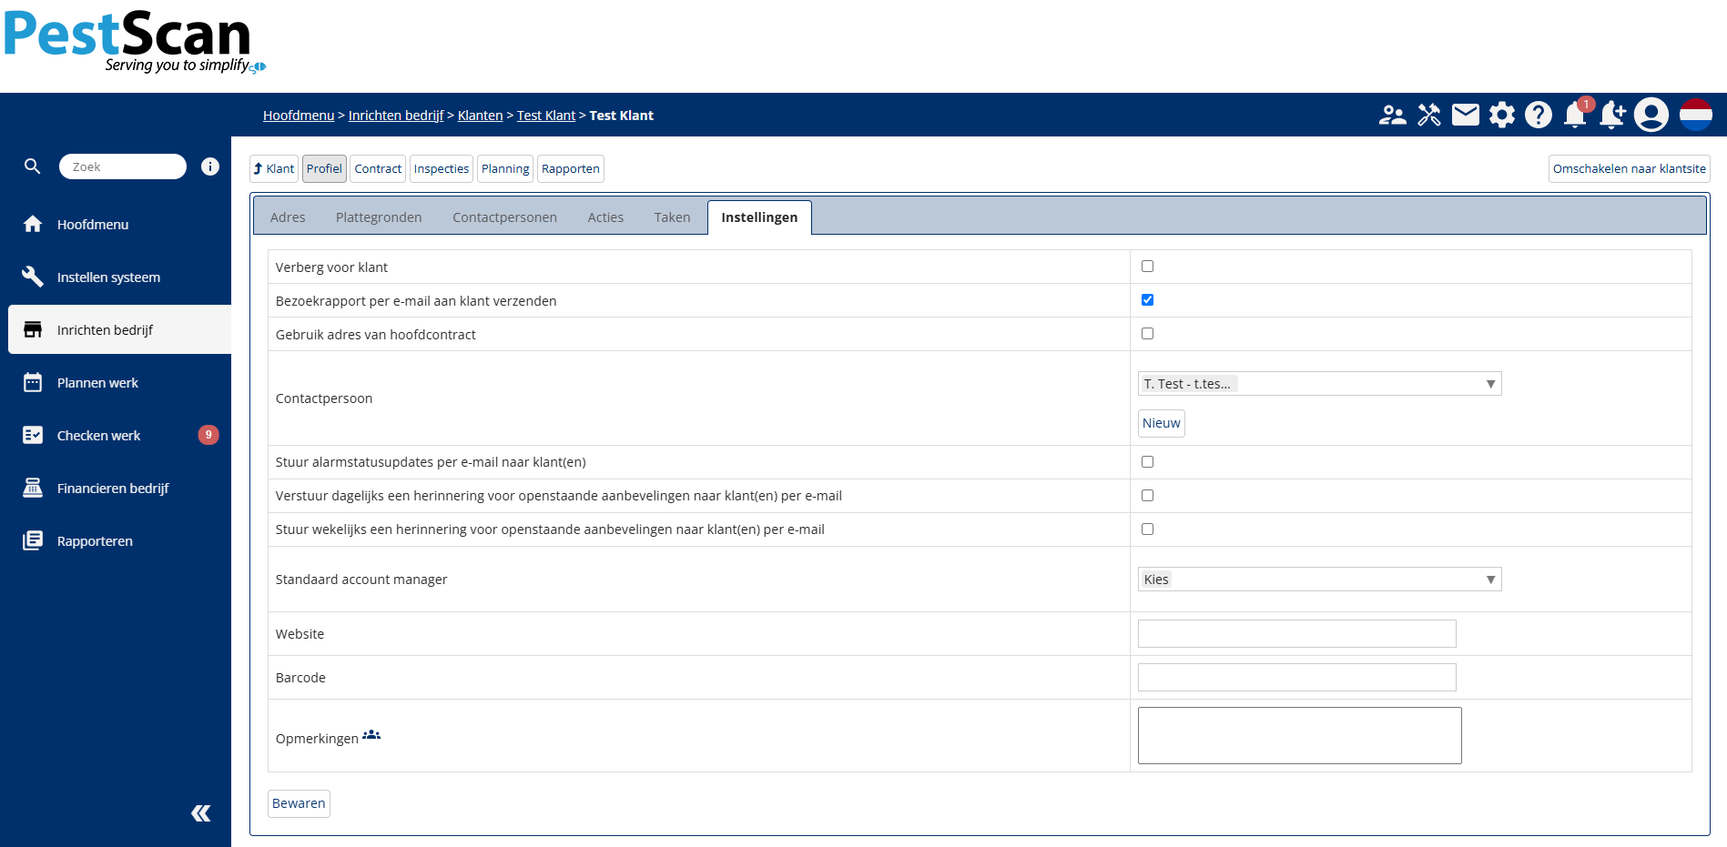Switch to the Taken tab
Screen dimensions: 1727x847
point(672,217)
